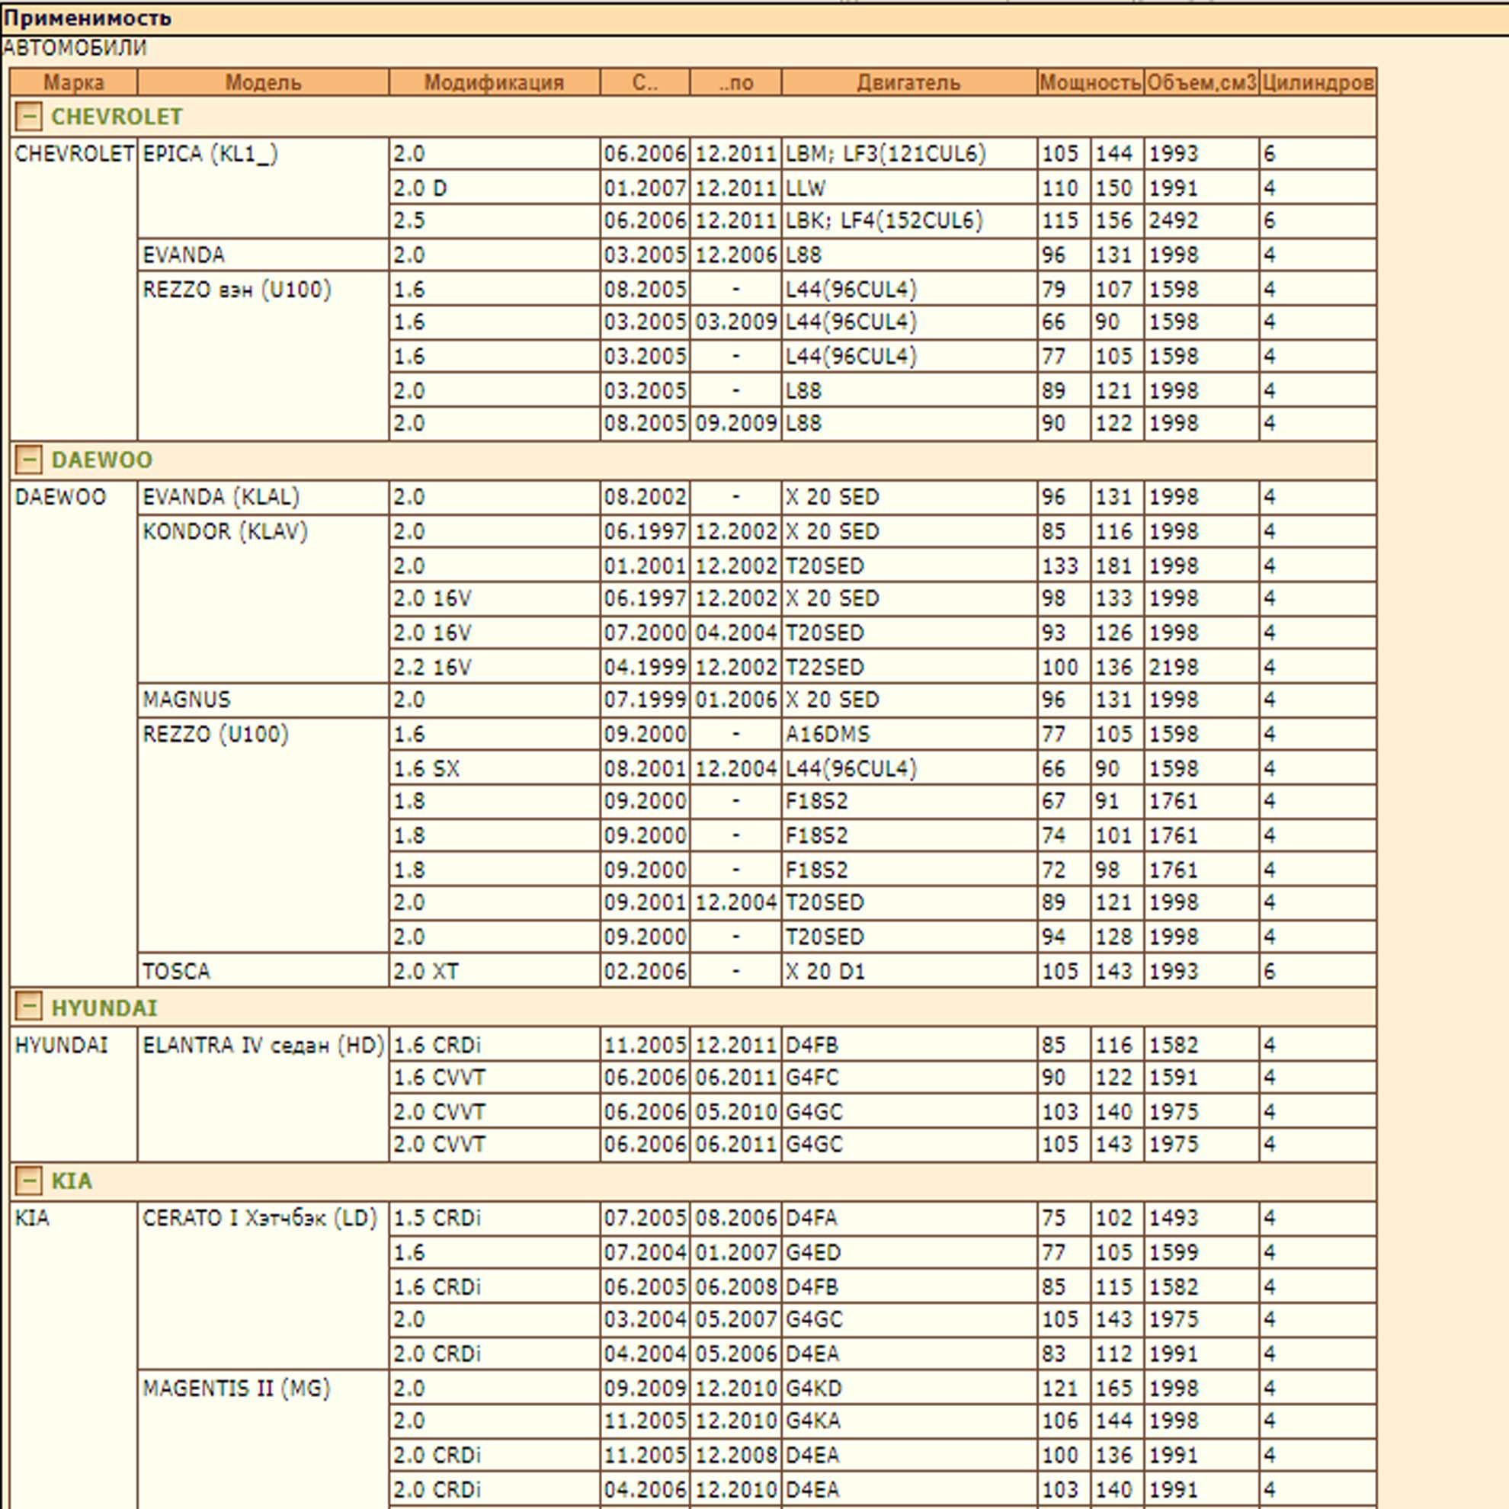
Task: Sort by Марка column header
Action: coord(73,82)
